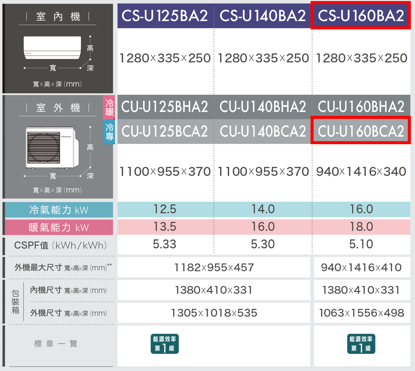Select the CS-U140BA2 model header
The height and width of the screenshot is (371, 415).
coord(262,16)
